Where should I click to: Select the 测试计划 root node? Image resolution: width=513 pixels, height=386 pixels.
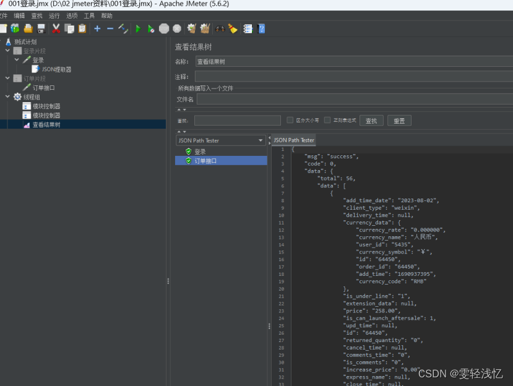pyautogui.click(x=25, y=42)
